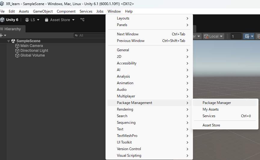Choose Previous Window entry
Screen dimensions: 260x160
[149, 41]
